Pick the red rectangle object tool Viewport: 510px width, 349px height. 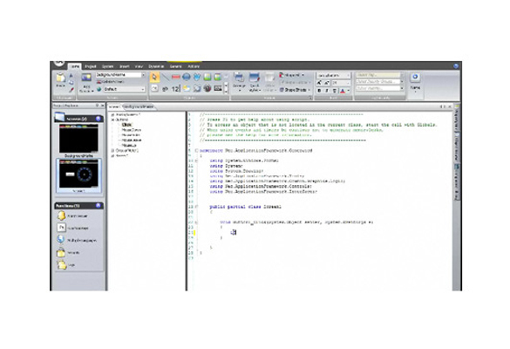click(175, 77)
